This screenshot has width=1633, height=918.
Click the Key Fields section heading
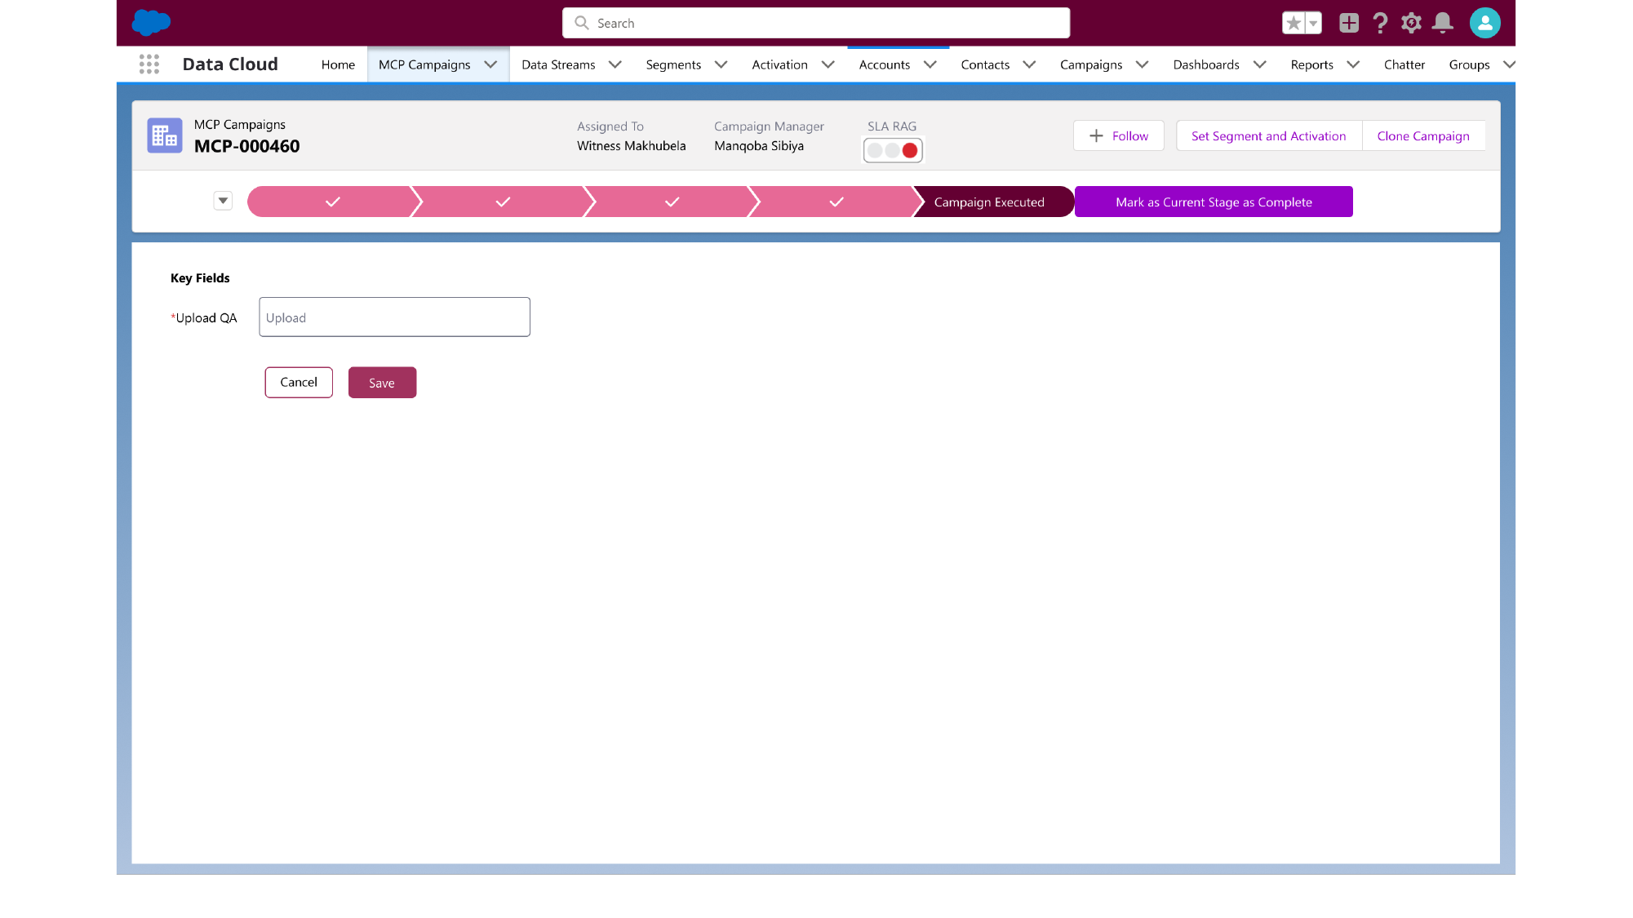pyautogui.click(x=200, y=278)
